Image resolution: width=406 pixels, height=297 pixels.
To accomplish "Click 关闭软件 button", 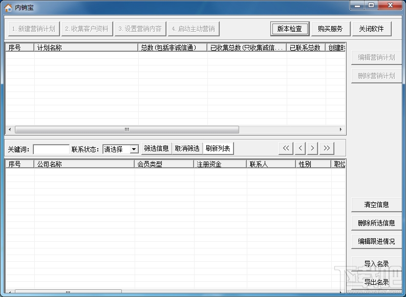I will (371, 29).
